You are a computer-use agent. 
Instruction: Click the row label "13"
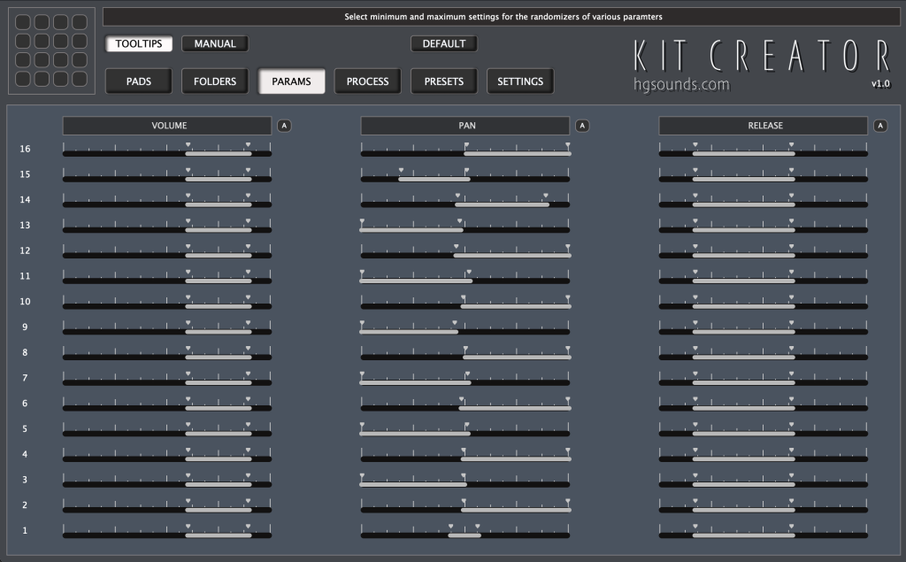[x=25, y=226]
